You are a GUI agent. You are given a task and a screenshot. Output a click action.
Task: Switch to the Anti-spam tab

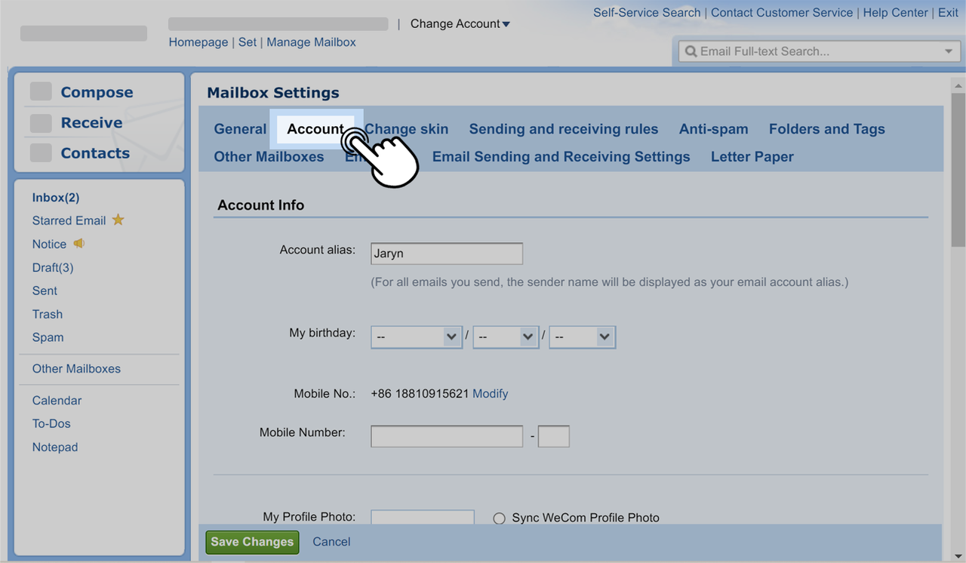point(713,129)
